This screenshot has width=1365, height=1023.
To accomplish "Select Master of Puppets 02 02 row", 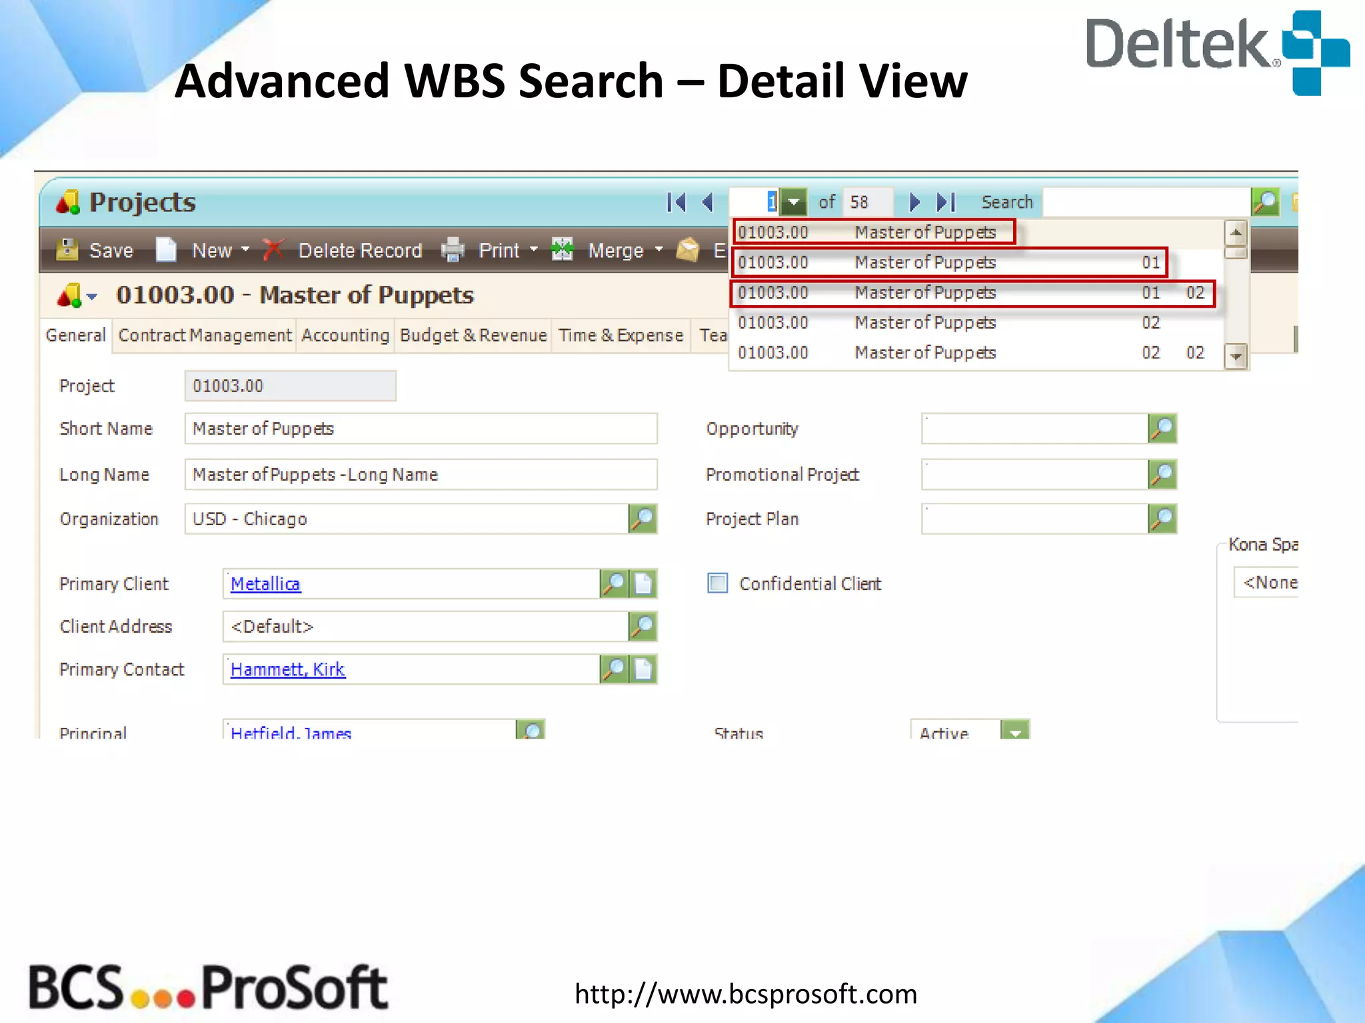I will 976,353.
